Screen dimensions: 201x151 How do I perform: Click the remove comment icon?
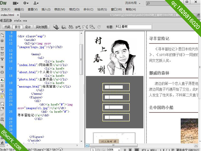pos(2,109)
